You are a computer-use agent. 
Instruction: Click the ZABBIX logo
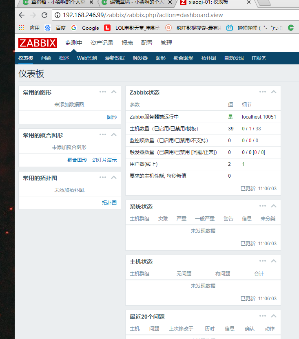point(38,43)
